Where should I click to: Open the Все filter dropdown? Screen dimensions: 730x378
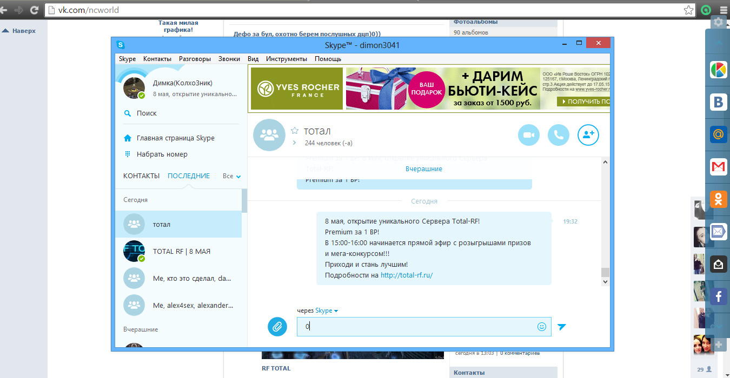point(231,176)
